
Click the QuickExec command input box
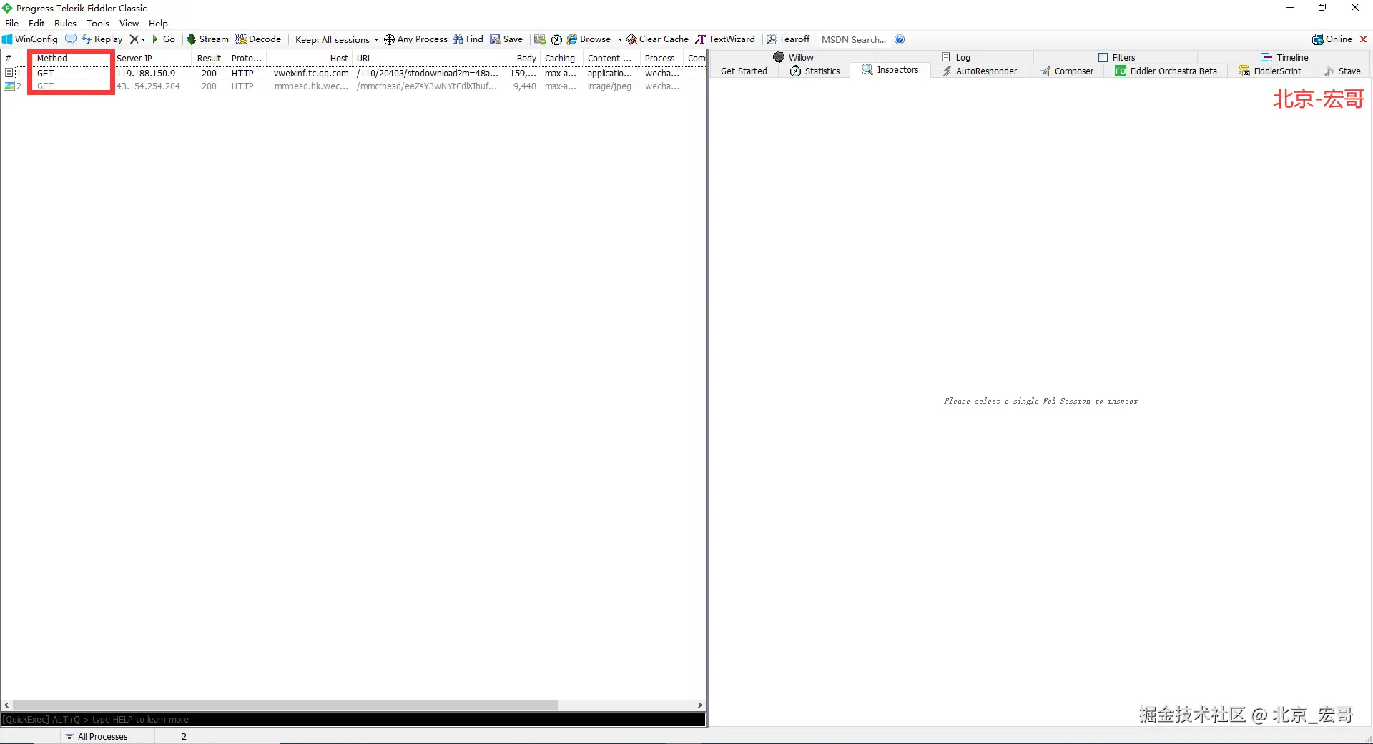[x=353, y=720]
